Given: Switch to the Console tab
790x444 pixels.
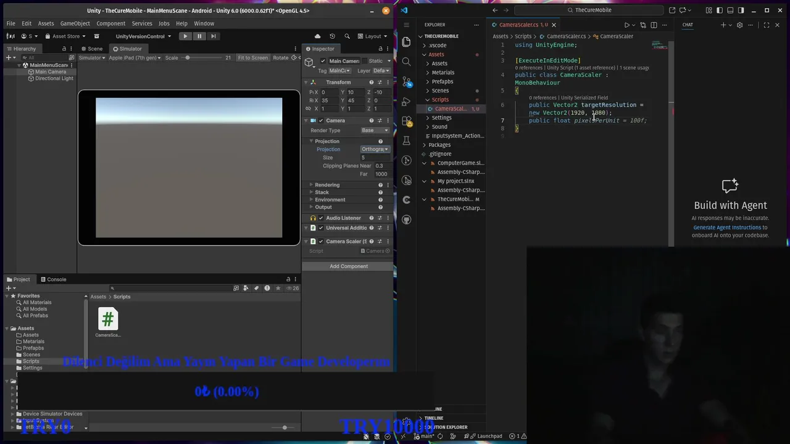Looking at the screenshot, I should click(53, 279).
